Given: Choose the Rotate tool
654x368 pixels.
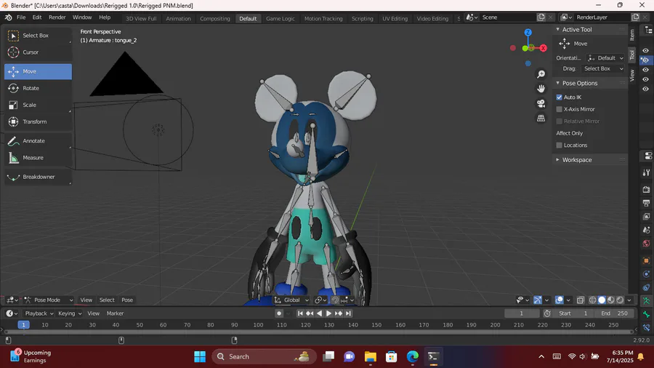Looking at the screenshot, I should (38, 89).
